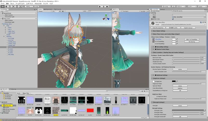
Task: Switch to the Animator tab
Action: pyautogui.click(x=58, y=9)
